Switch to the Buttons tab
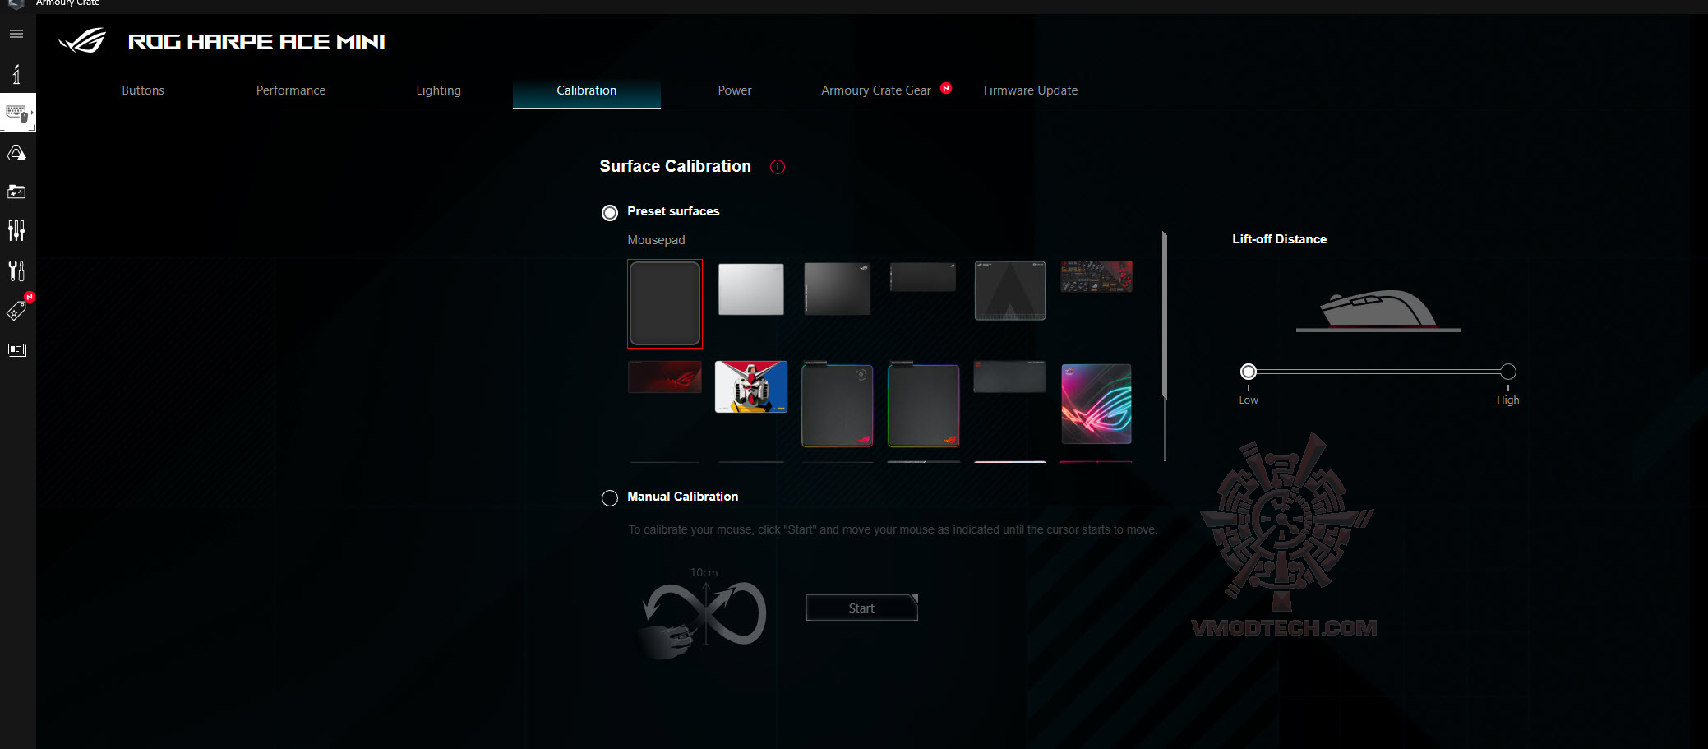This screenshot has width=1708, height=749. [x=143, y=90]
